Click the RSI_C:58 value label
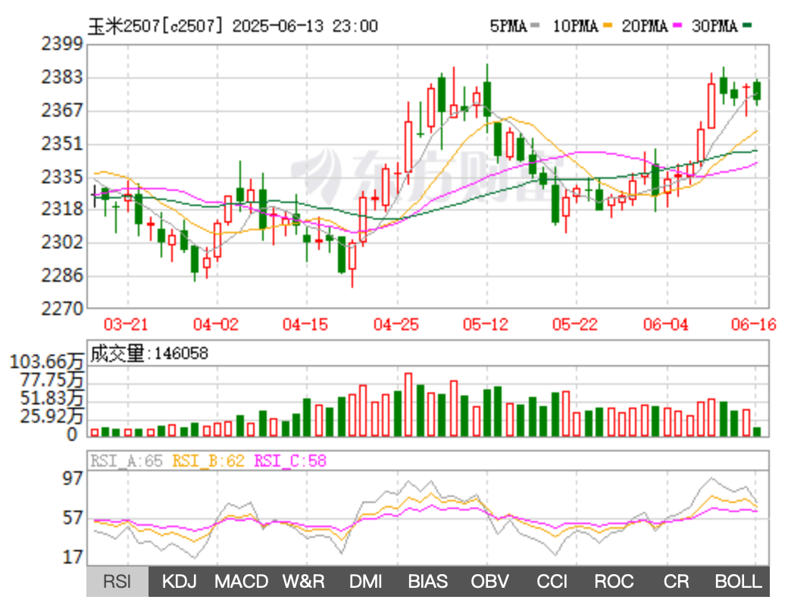788x609 pixels. [290, 461]
